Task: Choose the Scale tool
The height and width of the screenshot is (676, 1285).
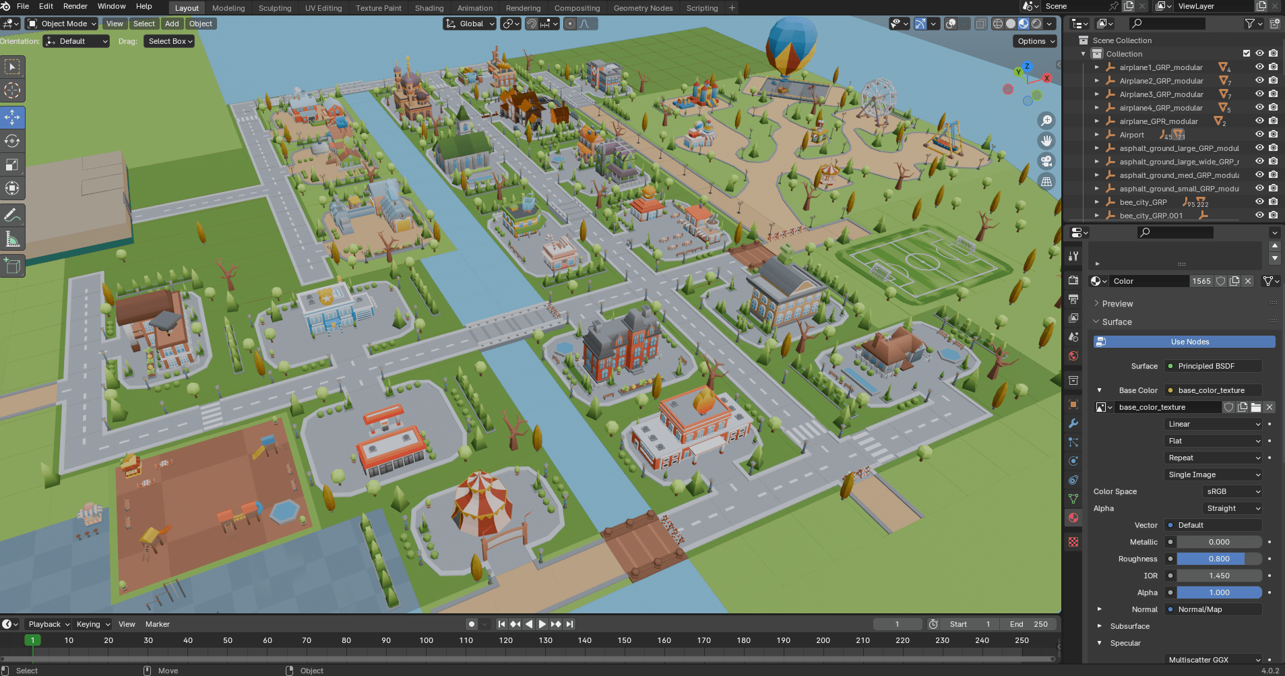Action: [12, 165]
